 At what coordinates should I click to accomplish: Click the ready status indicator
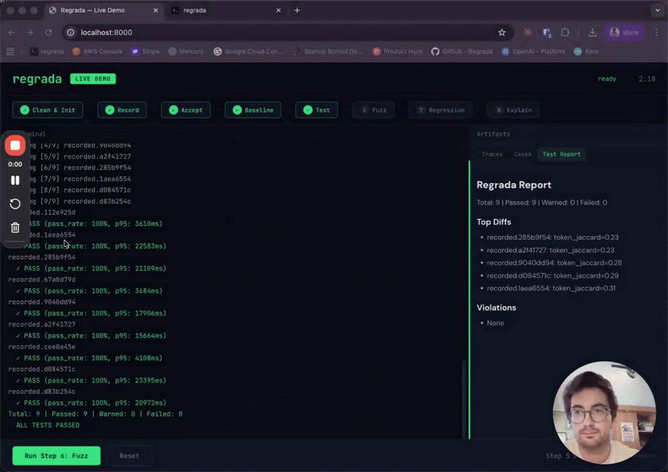[607, 79]
